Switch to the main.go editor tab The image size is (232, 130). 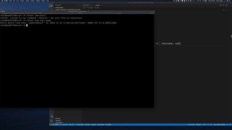(97, 5)
